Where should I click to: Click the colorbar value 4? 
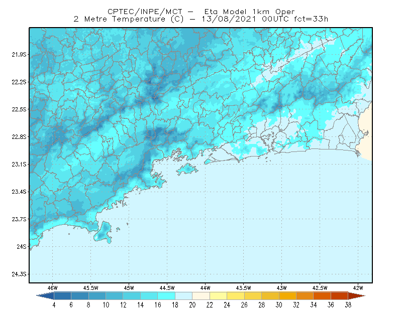coord(54,305)
